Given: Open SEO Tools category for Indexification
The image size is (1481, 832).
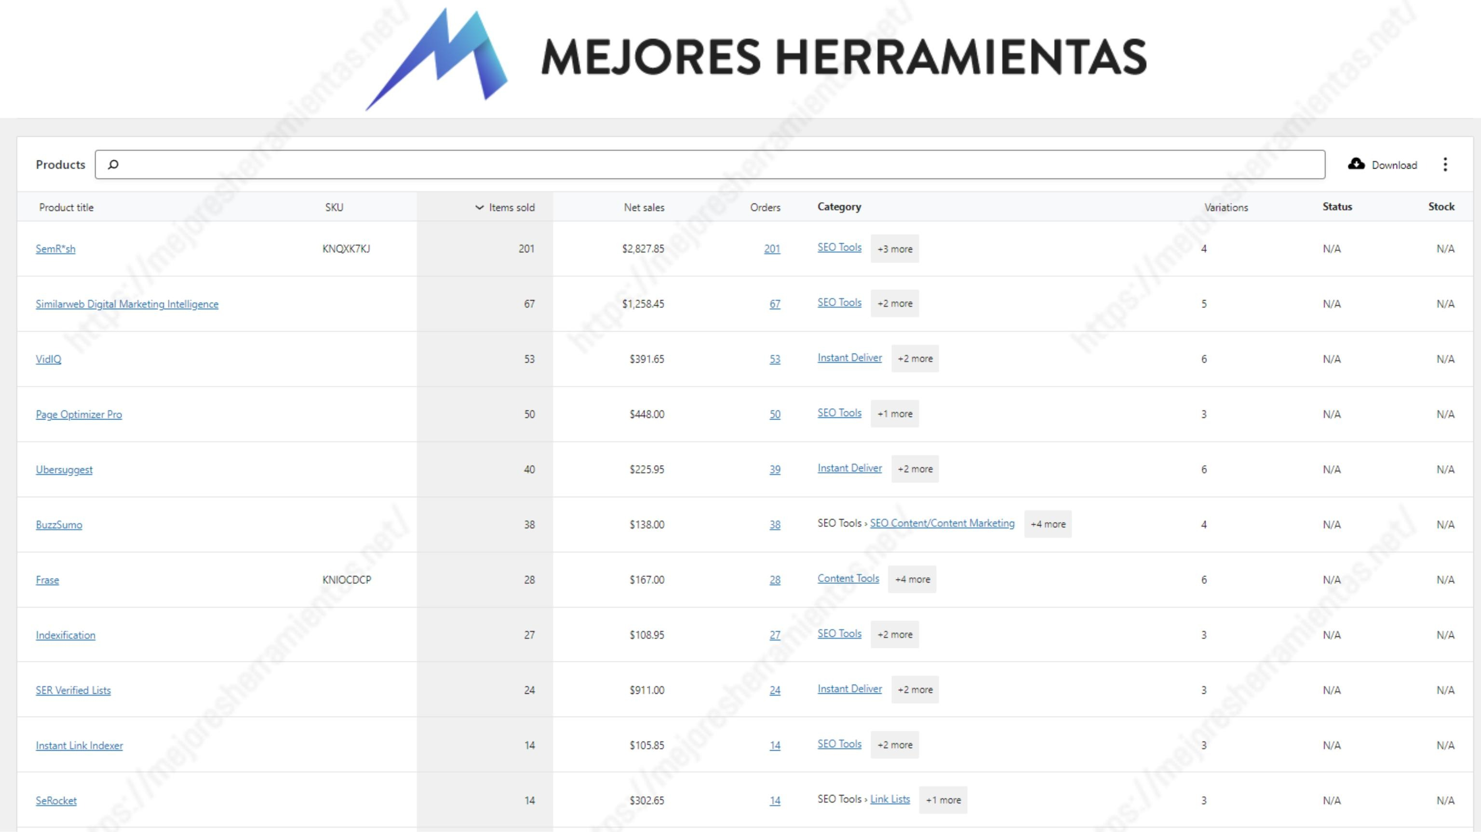Looking at the screenshot, I should 839,633.
